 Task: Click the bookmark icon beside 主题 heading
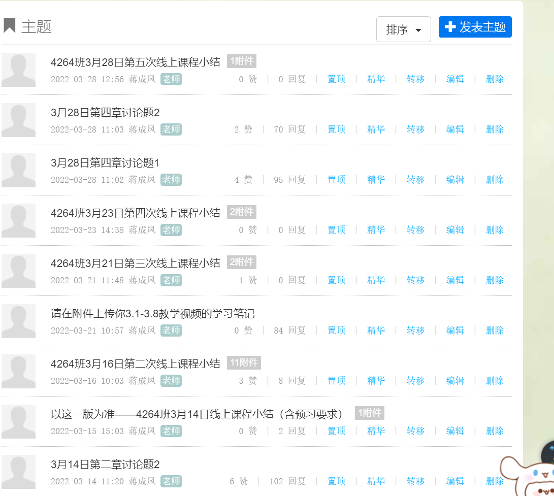(9, 26)
